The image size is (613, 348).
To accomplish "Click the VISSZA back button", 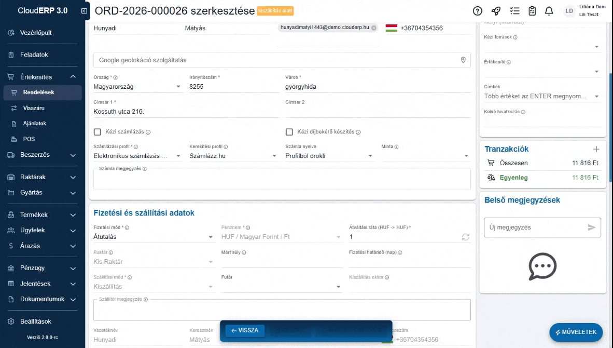I will [x=245, y=331].
